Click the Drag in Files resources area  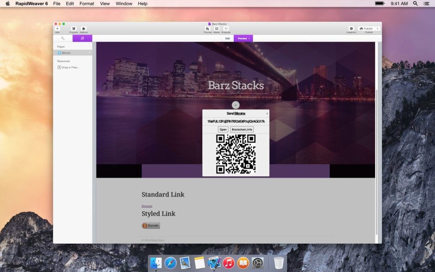coord(68,67)
